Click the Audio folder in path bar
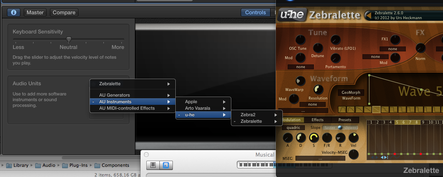Screen dimensions: 443x177 pyautogui.click(x=45, y=165)
